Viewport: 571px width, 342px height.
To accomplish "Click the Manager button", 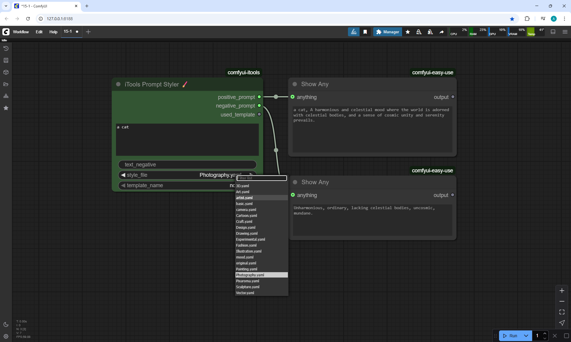I will pos(388,32).
